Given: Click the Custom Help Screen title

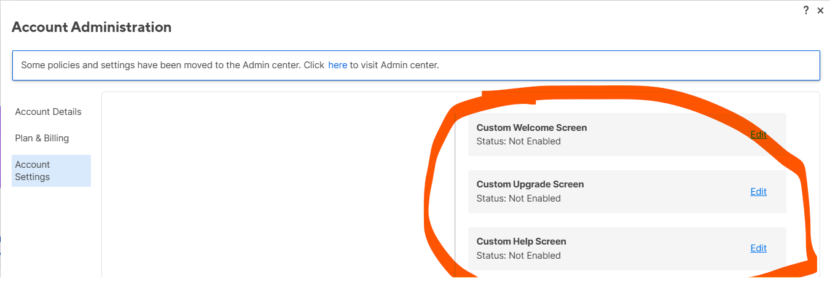Looking at the screenshot, I should [521, 241].
